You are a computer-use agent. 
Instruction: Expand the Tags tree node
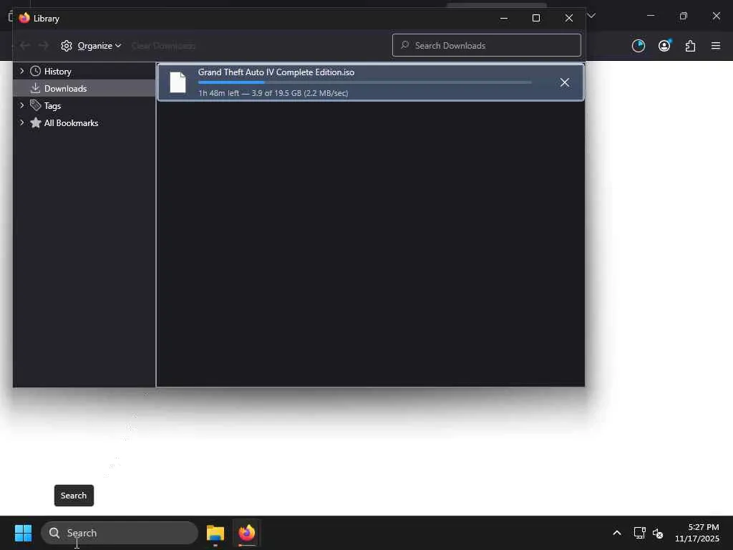22,106
